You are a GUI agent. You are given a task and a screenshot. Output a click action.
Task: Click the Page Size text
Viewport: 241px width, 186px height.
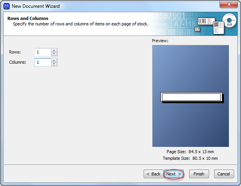tap(190, 152)
